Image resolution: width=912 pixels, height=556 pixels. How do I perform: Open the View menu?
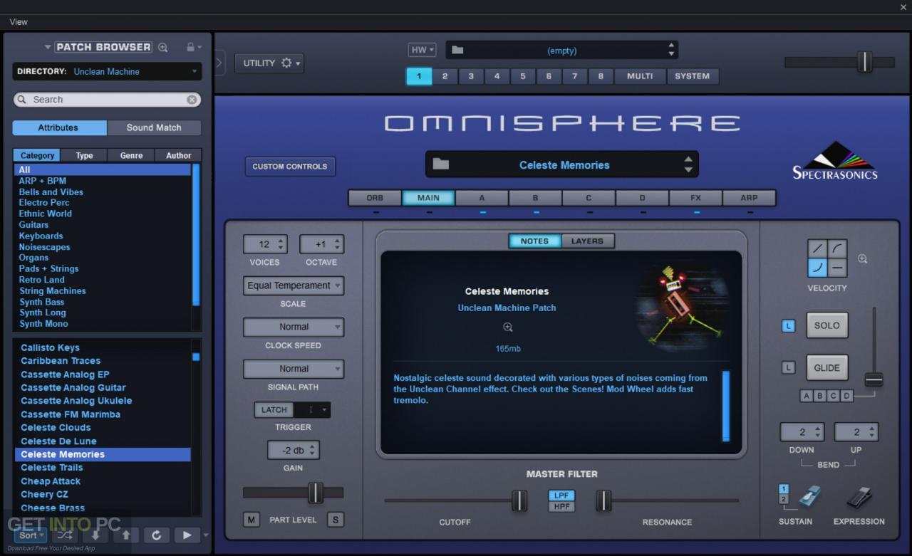[19, 21]
